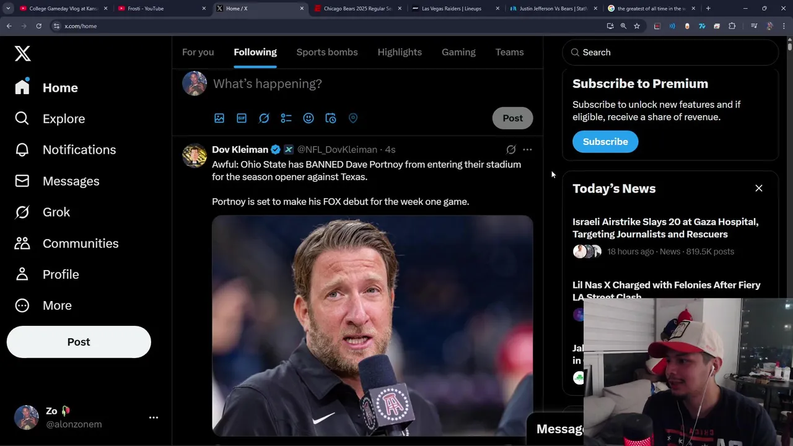
Task: Switch to Frosti - YouTube browser tab
Action: coord(162,9)
